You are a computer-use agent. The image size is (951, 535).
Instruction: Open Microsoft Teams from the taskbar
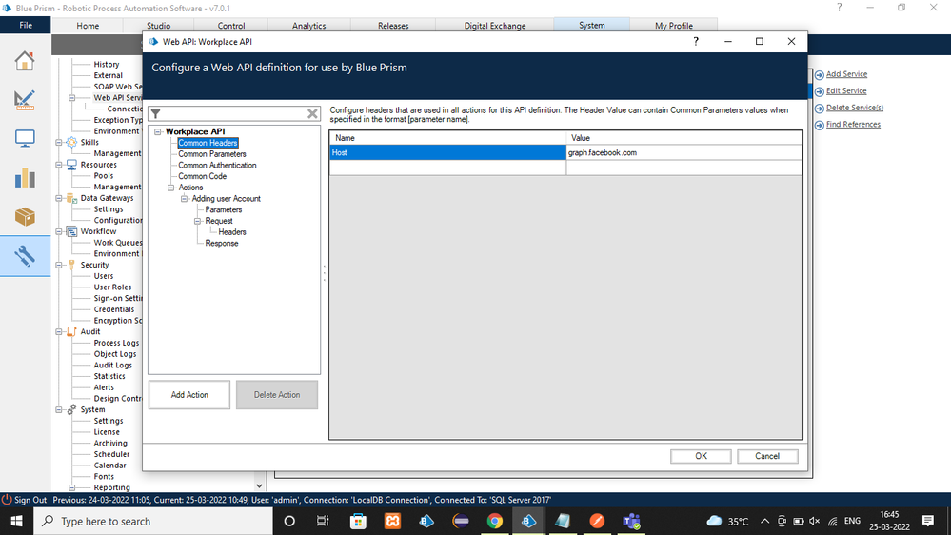630,521
